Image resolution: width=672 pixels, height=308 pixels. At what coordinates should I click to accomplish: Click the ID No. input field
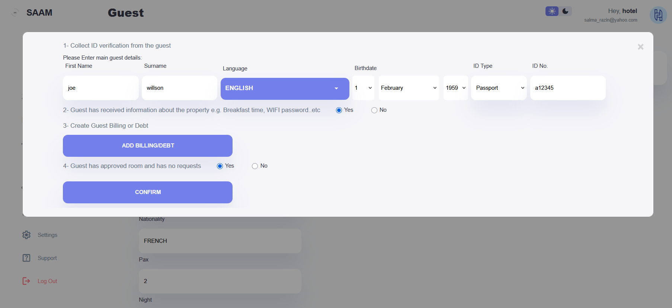(x=567, y=88)
